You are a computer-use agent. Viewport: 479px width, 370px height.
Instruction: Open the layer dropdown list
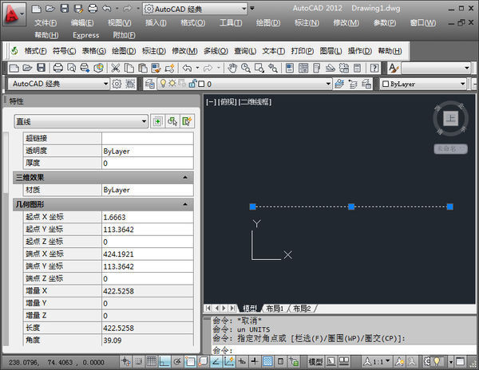(327, 84)
